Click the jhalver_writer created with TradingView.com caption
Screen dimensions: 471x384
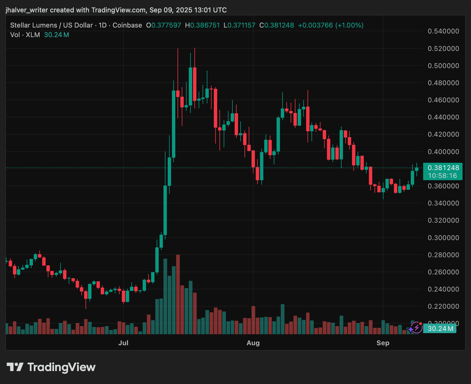(x=116, y=10)
